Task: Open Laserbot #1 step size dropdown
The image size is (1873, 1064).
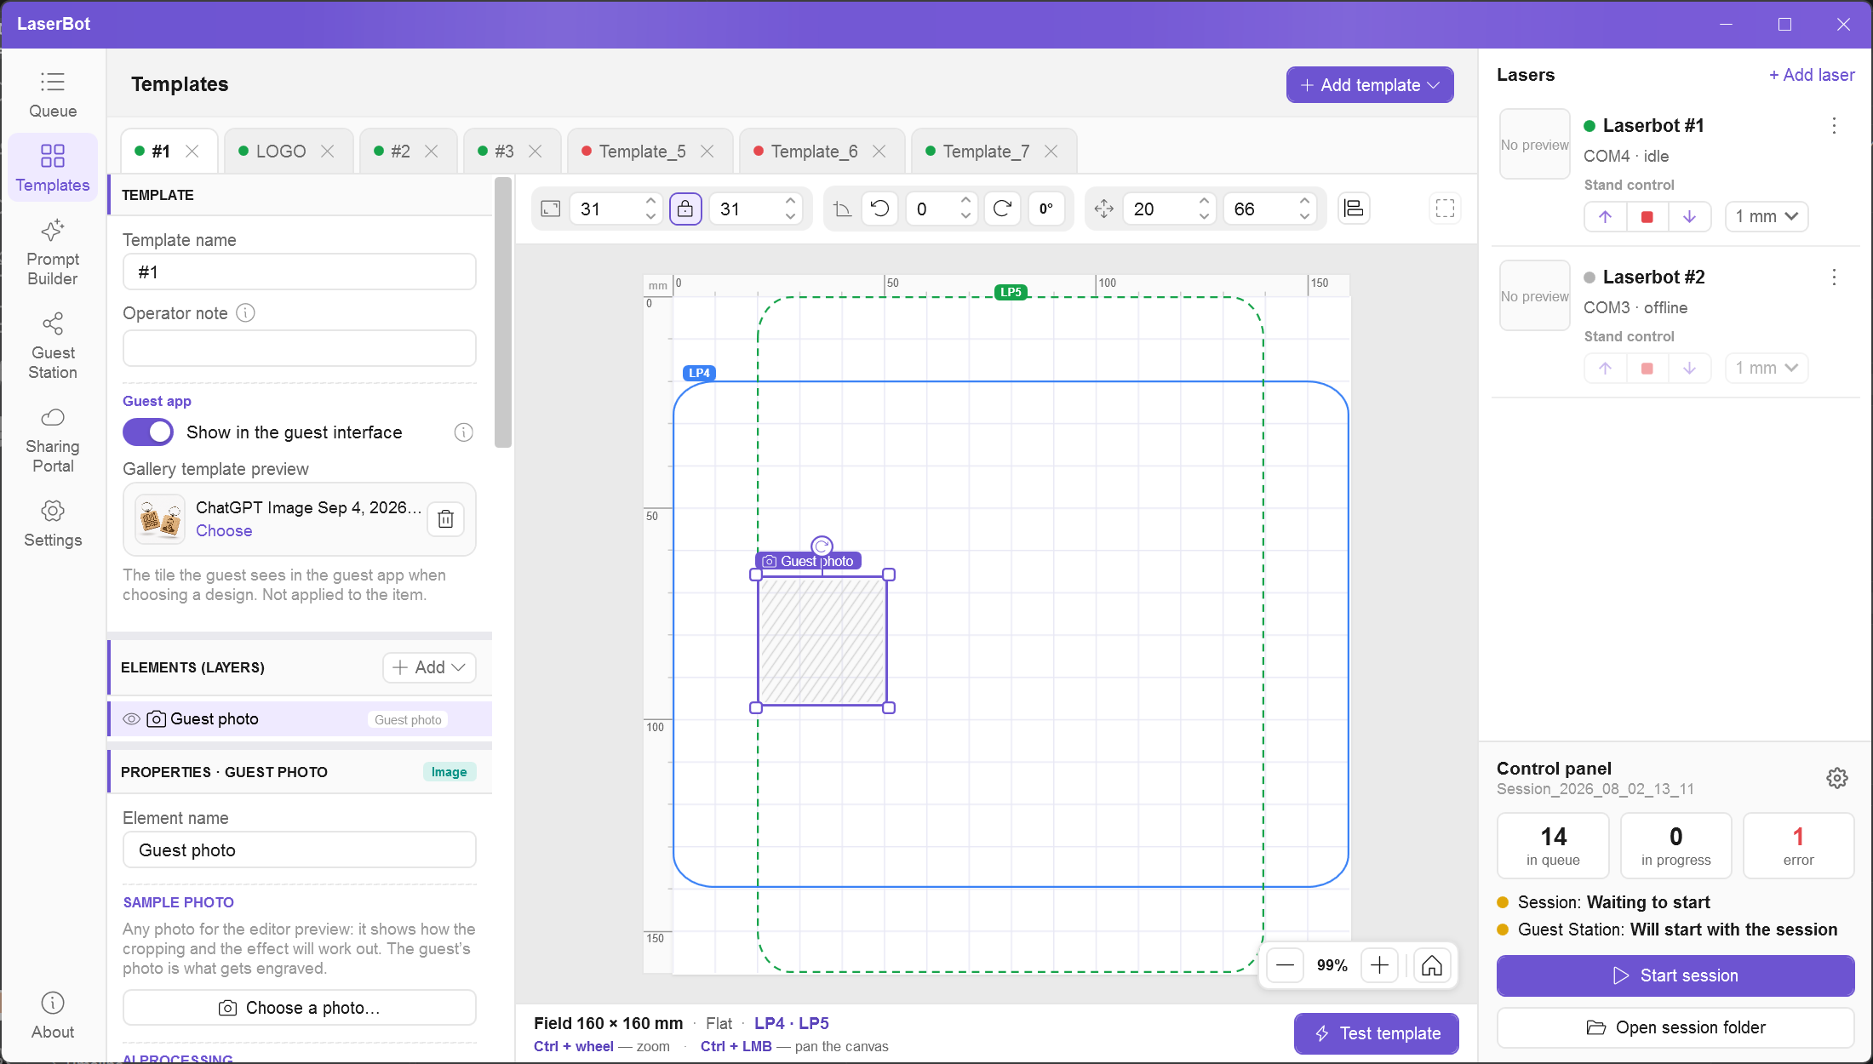Action: (x=1767, y=216)
